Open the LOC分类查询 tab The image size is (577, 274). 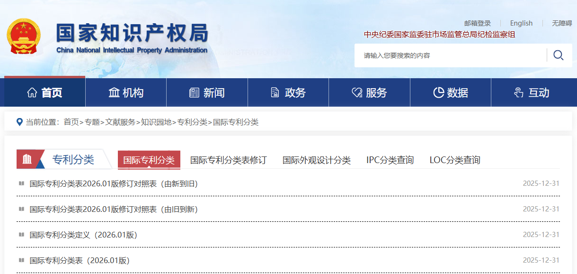(454, 160)
